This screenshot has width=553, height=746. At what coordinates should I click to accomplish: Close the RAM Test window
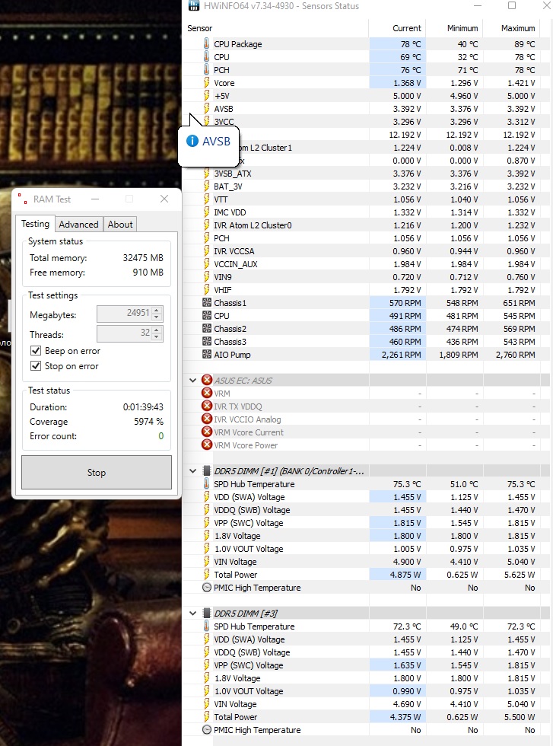coord(164,199)
